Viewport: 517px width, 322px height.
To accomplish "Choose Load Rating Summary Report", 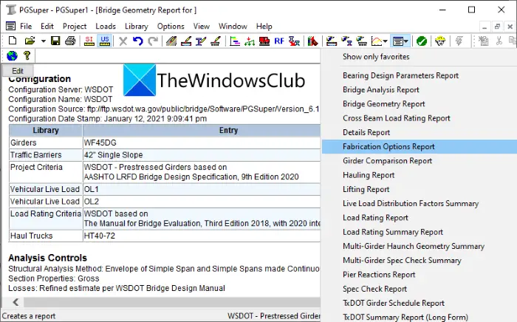I will (393, 232).
